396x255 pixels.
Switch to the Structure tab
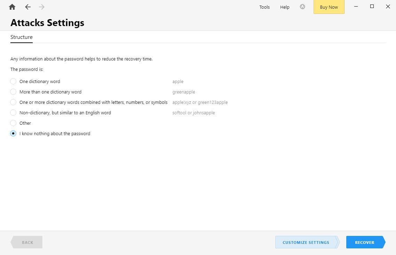coord(22,37)
